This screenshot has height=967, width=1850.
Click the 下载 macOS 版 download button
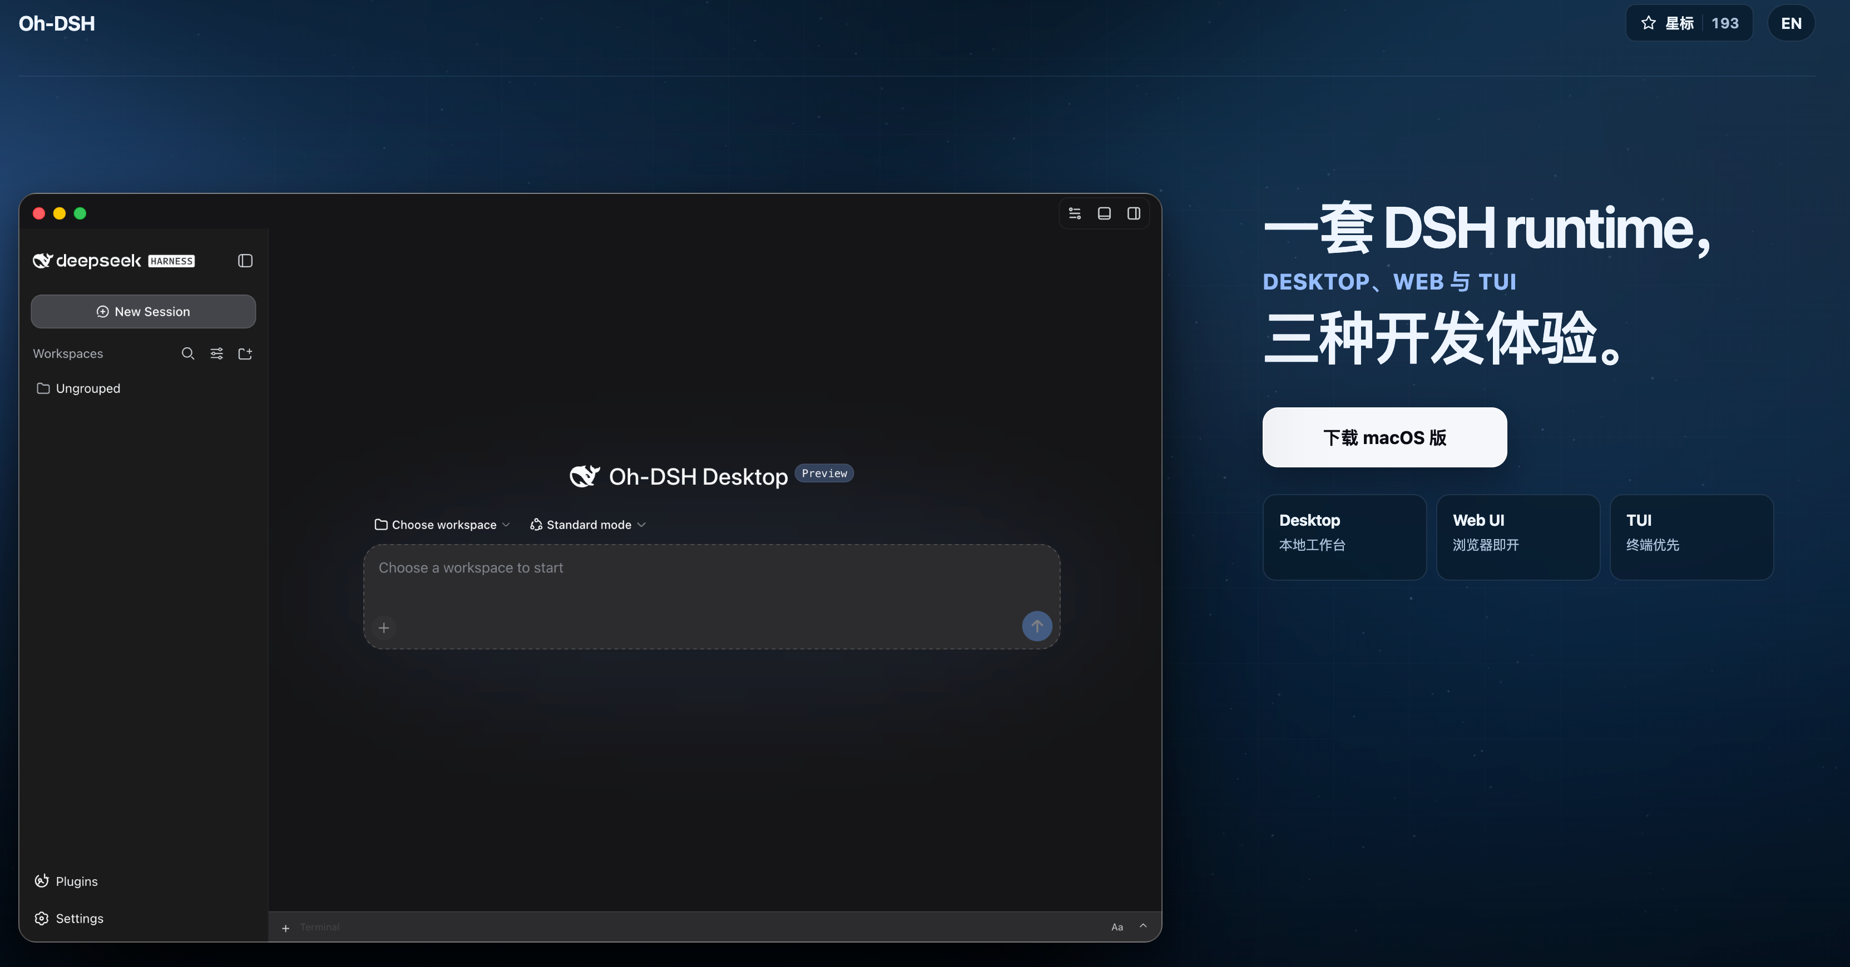click(x=1384, y=437)
